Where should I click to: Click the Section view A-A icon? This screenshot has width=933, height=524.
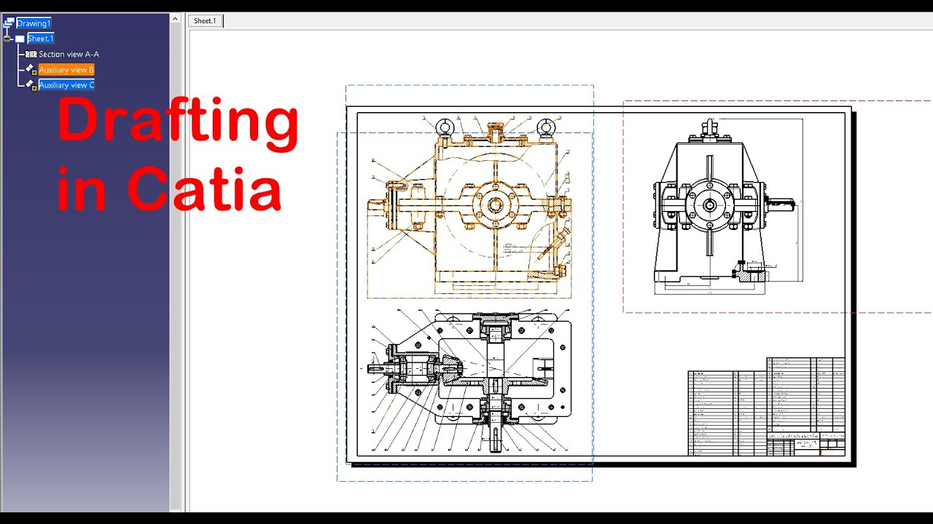click(31, 54)
